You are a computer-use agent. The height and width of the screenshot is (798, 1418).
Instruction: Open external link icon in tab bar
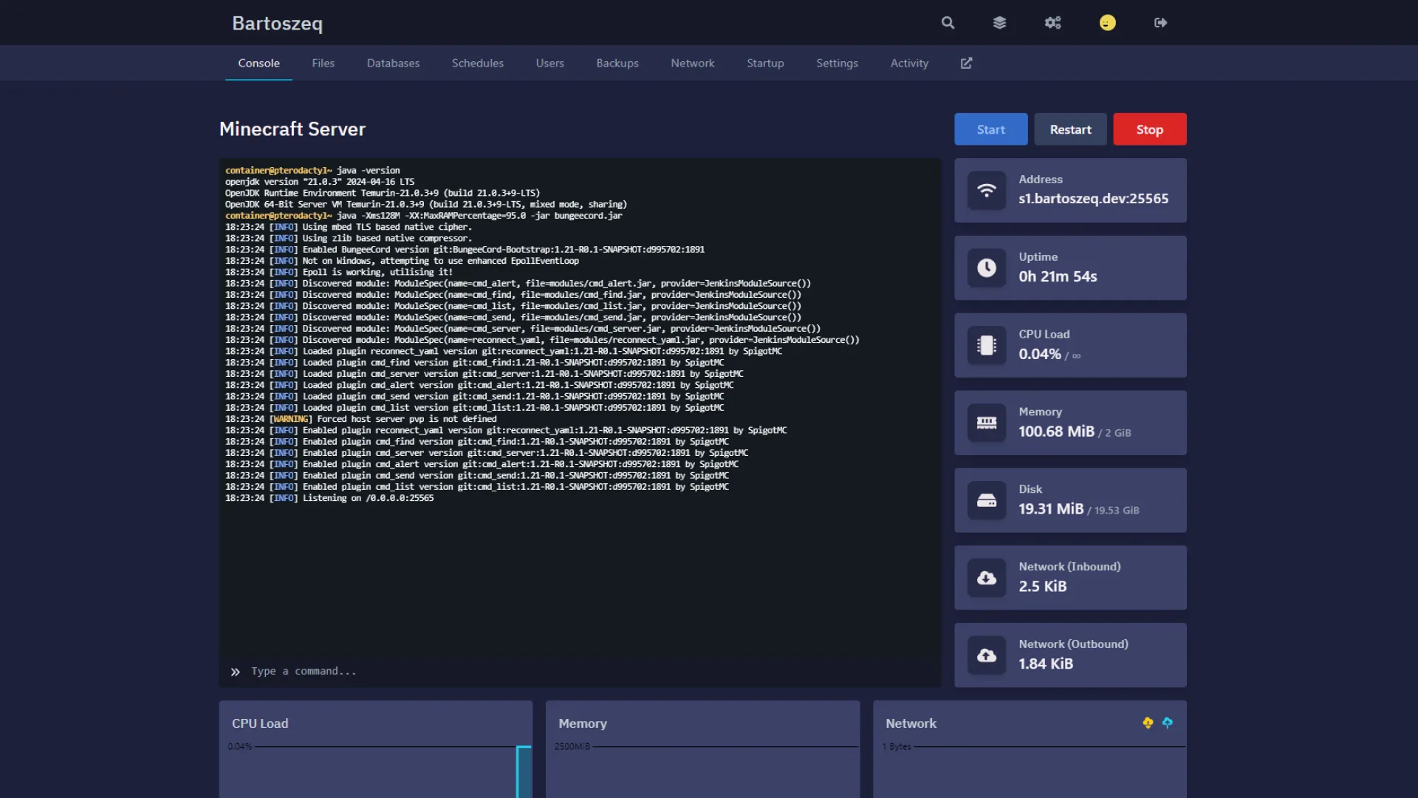click(x=966, y=64)
